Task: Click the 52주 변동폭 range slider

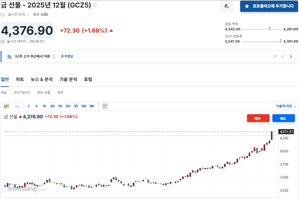Action: click(262, 41)
